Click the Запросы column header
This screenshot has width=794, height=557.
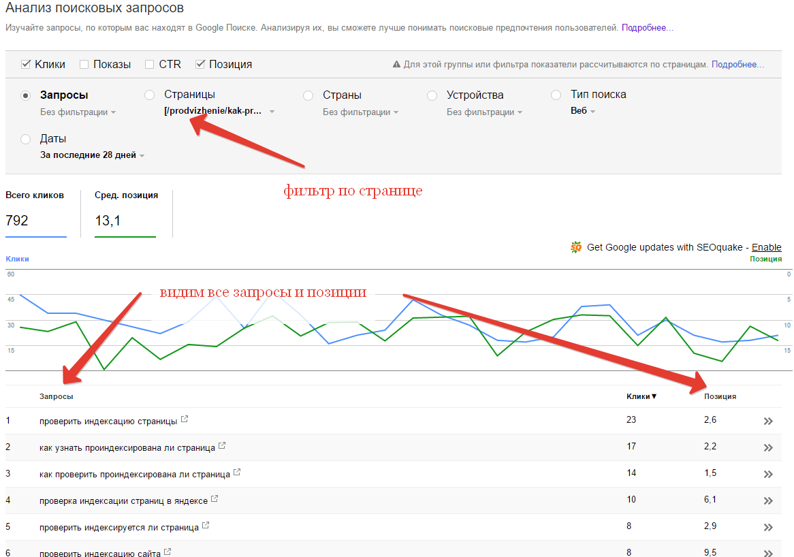[x=57, y=396]
